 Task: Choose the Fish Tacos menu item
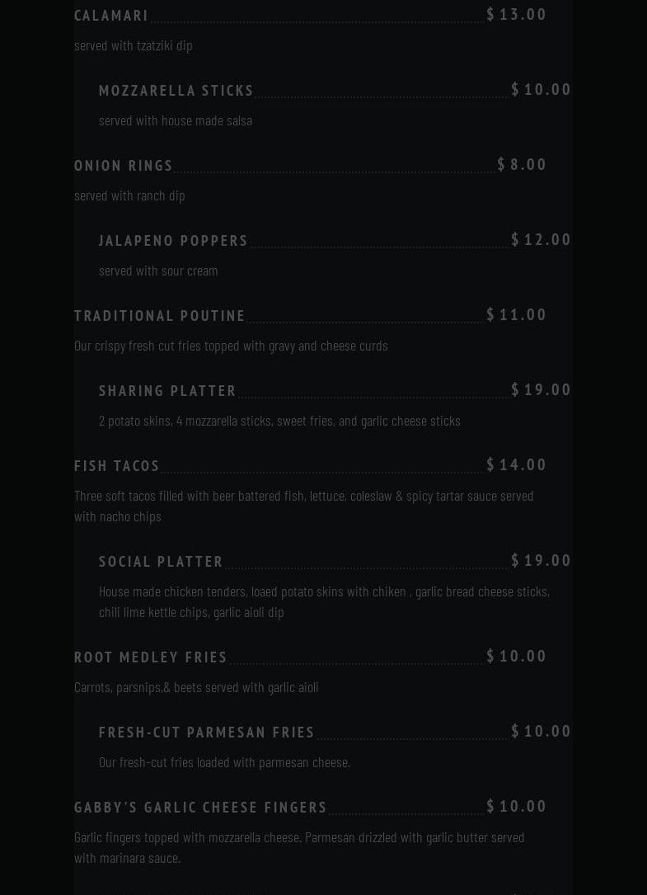[x=117, y=465]
